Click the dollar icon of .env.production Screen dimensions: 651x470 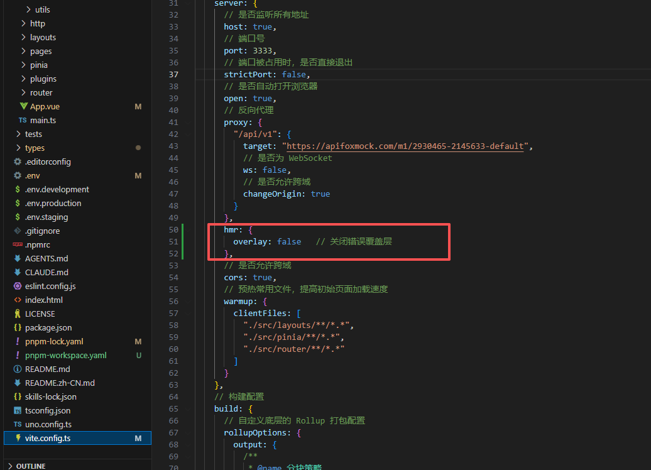click(18, 202)
